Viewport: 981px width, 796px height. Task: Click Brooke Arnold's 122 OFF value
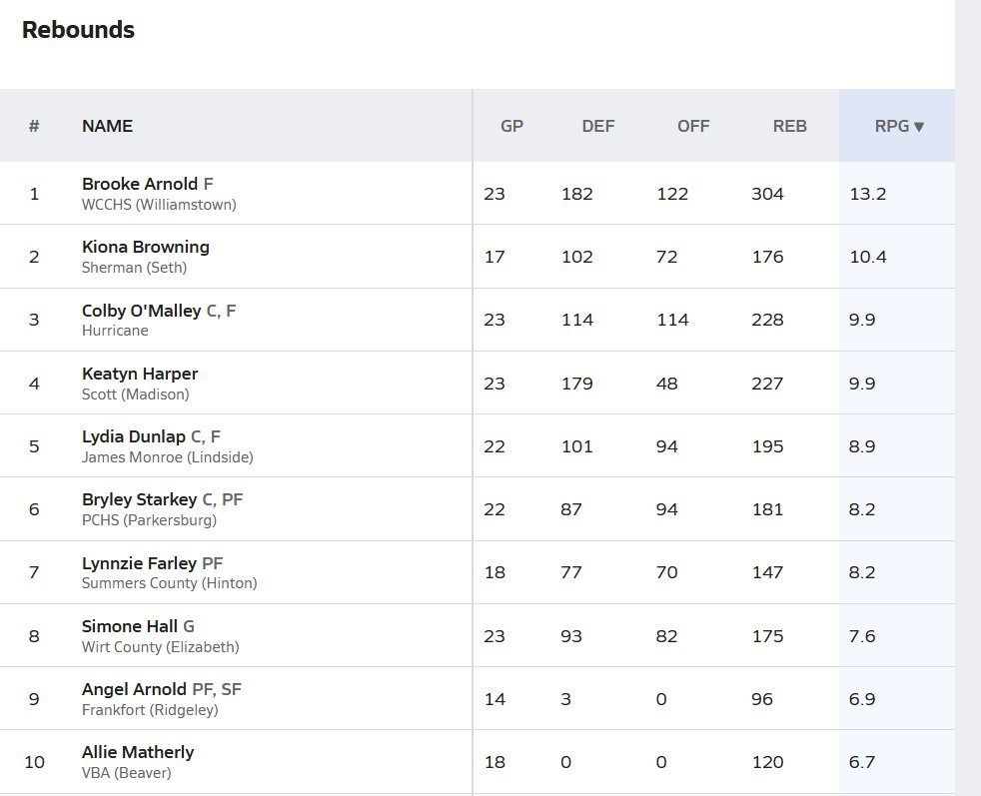click(x=672, y=194)
